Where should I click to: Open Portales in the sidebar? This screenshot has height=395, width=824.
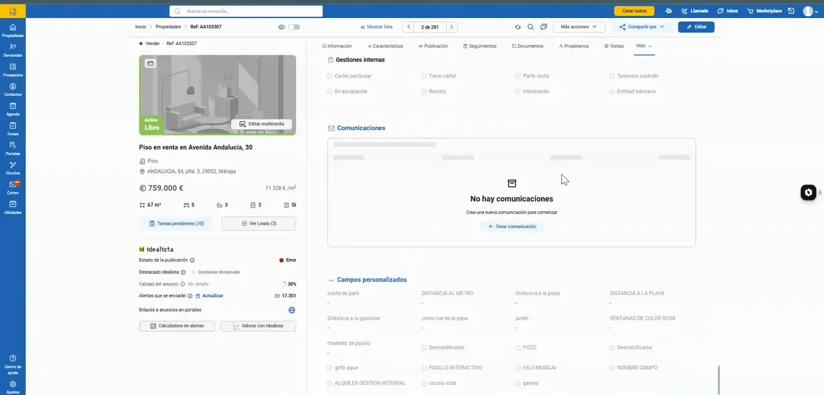(13, 148)
